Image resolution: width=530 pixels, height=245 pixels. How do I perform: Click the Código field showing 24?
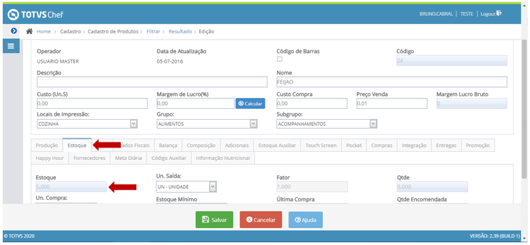(452, 61)
